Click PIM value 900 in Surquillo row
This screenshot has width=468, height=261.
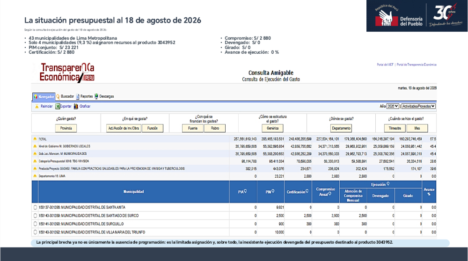[281, 224]
